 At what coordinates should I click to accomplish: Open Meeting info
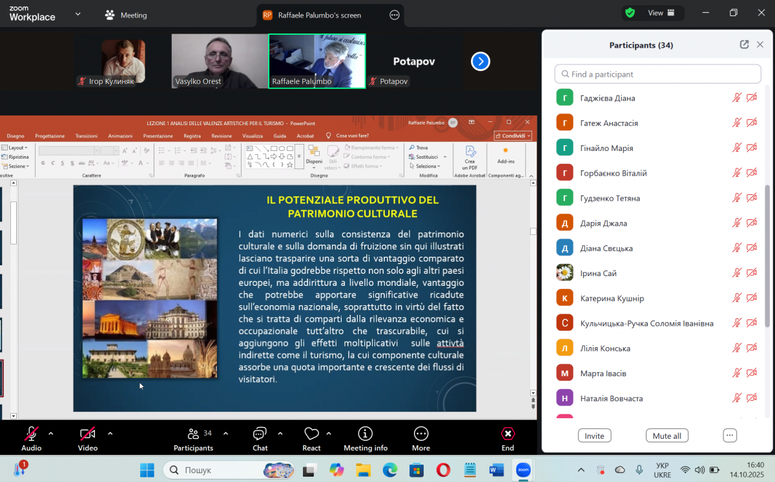366,434
